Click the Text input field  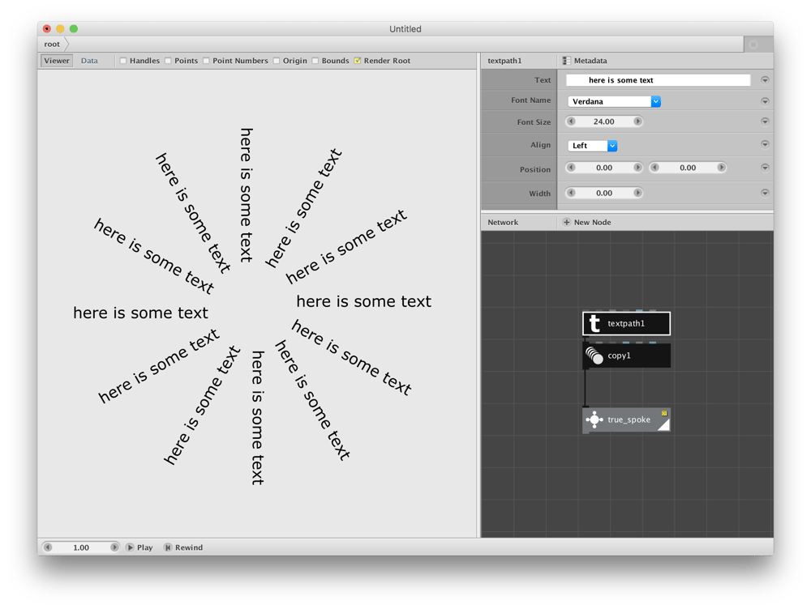pyautogui.click(x=658, y=80)
